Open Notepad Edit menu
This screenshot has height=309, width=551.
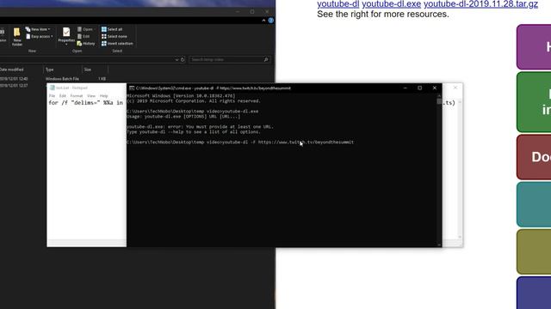coord(63,95)
